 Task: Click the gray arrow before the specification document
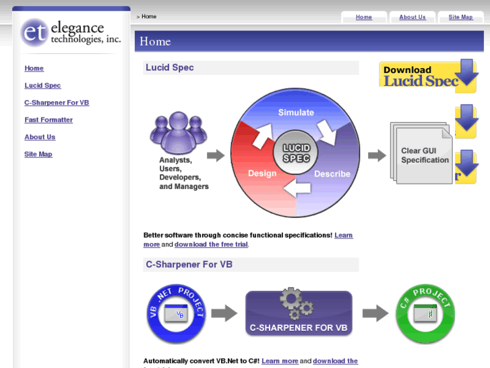point(377,155)
